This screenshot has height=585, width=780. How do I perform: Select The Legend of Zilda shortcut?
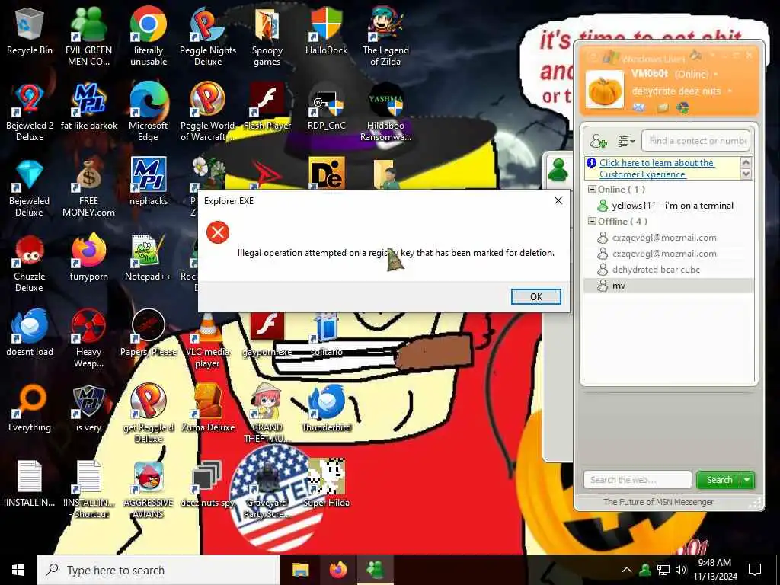385,37
